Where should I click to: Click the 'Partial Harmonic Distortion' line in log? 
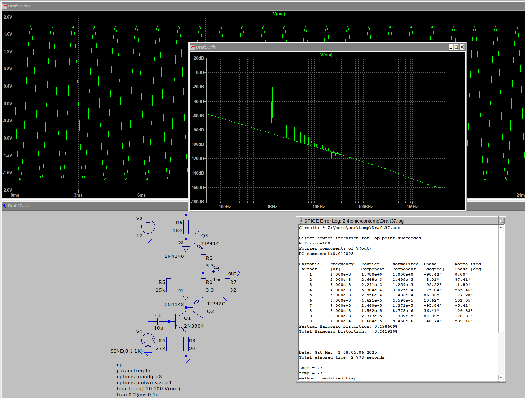point(348,326)
